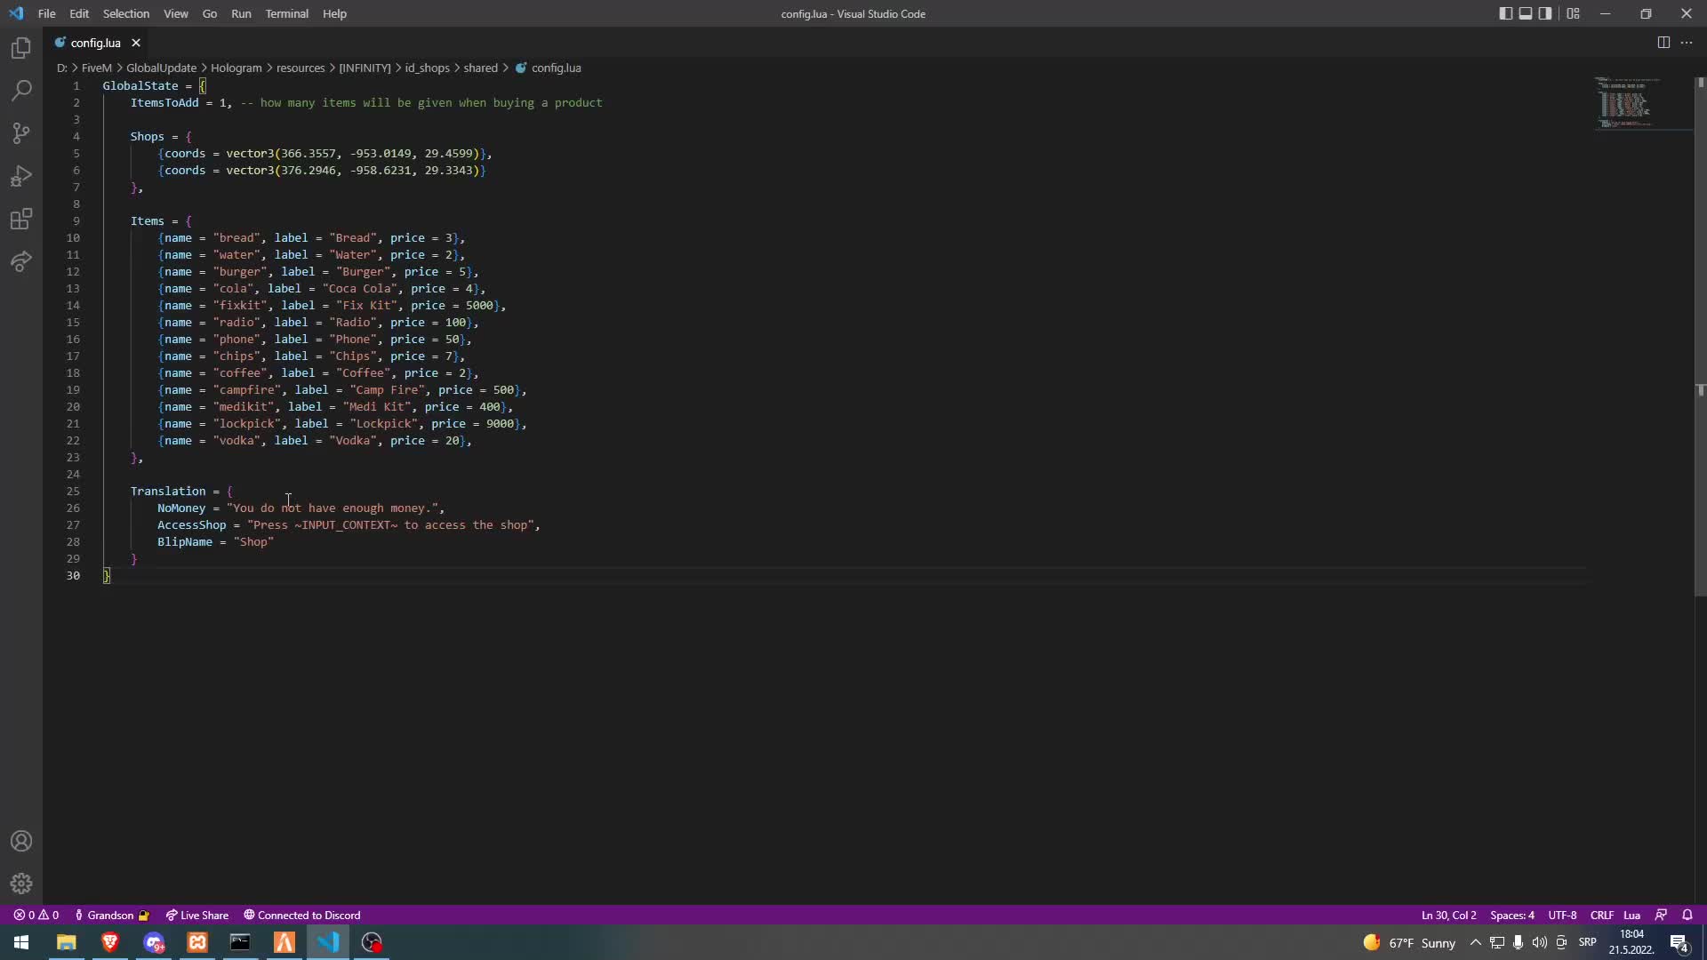Screen dimensions: 1707x960
Task: Click the Spaces: 4 indentation setting
Action: pyautogui.click(x=1511, y=915)
